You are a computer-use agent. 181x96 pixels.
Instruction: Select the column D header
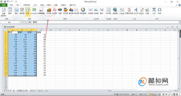(41, 30)
